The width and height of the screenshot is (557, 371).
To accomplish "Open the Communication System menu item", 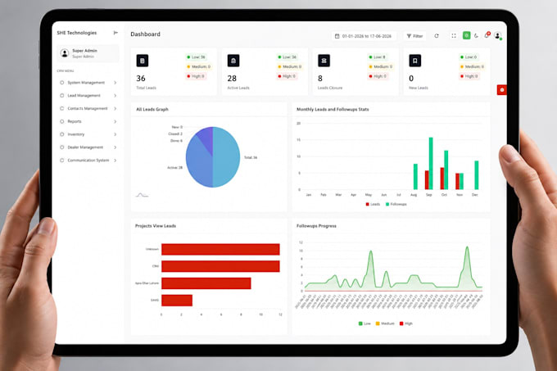I will [88, 161].
